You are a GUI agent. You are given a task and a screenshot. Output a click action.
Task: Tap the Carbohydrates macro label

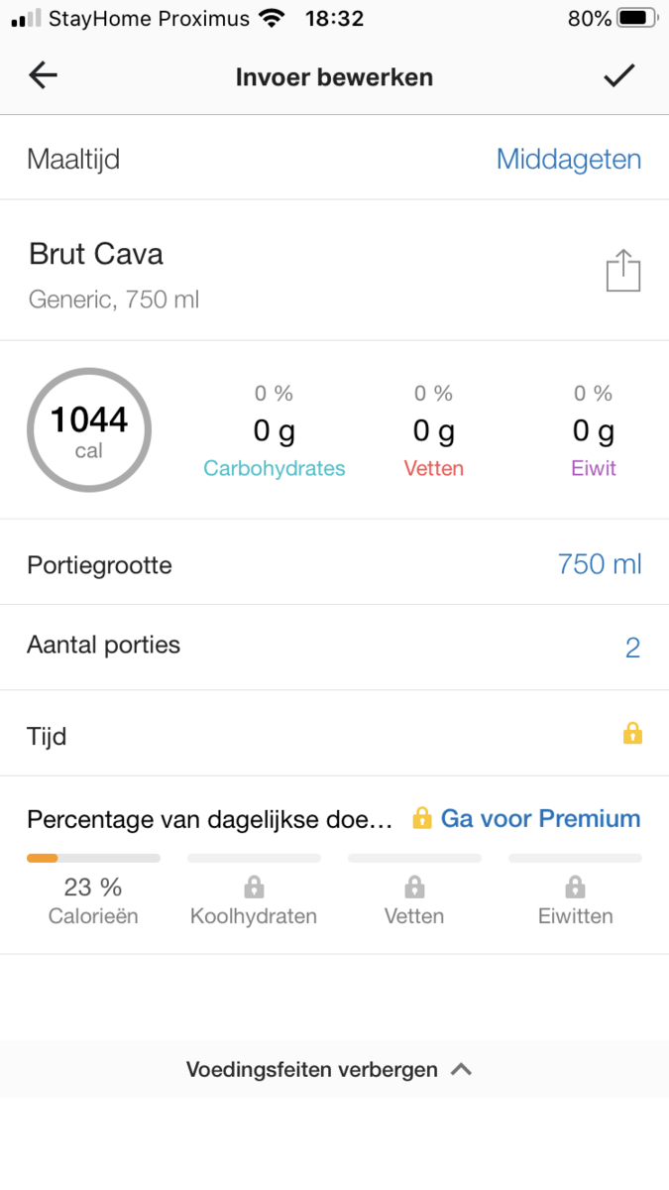point(275,468)
